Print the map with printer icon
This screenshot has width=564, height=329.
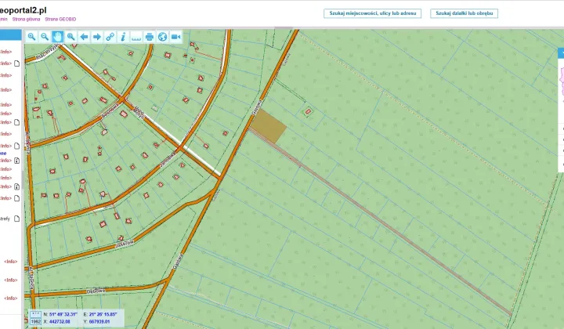tap(150, 37)
